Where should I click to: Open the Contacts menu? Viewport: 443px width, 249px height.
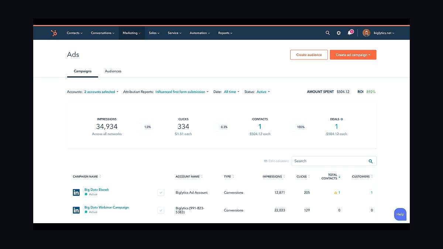(75, 33)
